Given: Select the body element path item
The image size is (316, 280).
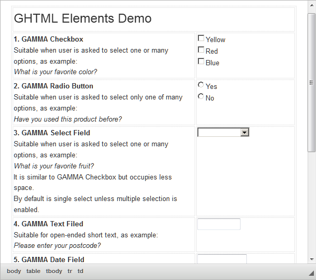Looking at the screenshot, I should click(14, 271).
